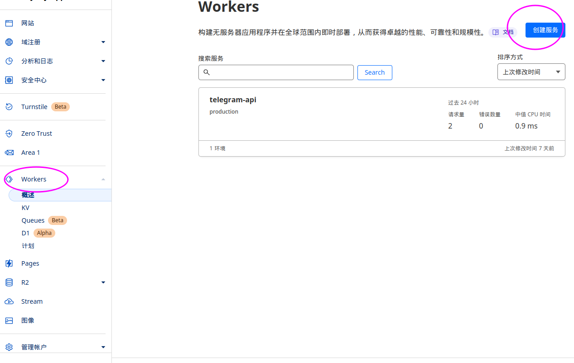Click the Pages lightning bolt icon
Image resolution: width=574 pixels, height=363 pixels.
pyautogui.click(x=9, y=263)
